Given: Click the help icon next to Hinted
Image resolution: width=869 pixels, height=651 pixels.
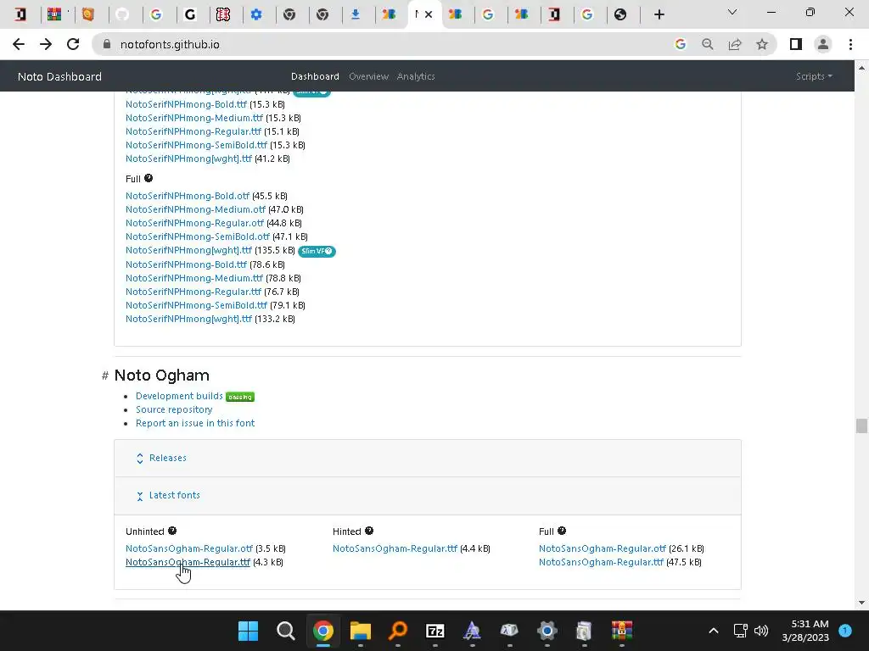Looking at the screenshot, I should (x=369, y=531).
